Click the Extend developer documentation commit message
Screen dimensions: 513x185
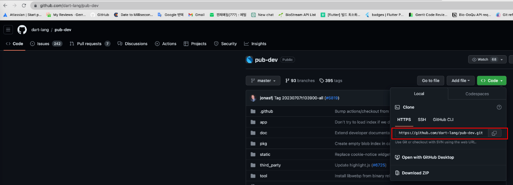point(362,133)
